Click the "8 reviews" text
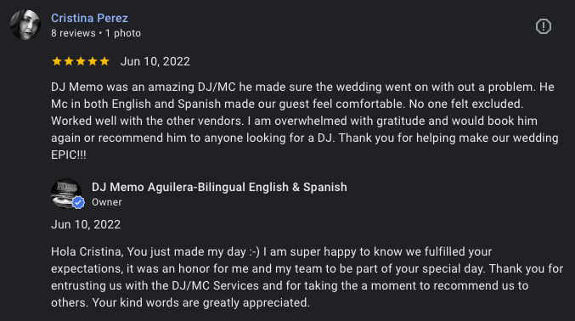This screenshot has height=321, width=575. click(73, 33)
